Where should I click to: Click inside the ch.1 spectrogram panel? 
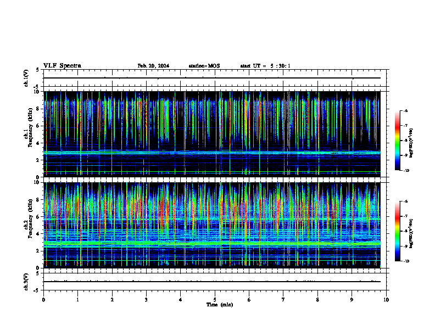(212, 134)
